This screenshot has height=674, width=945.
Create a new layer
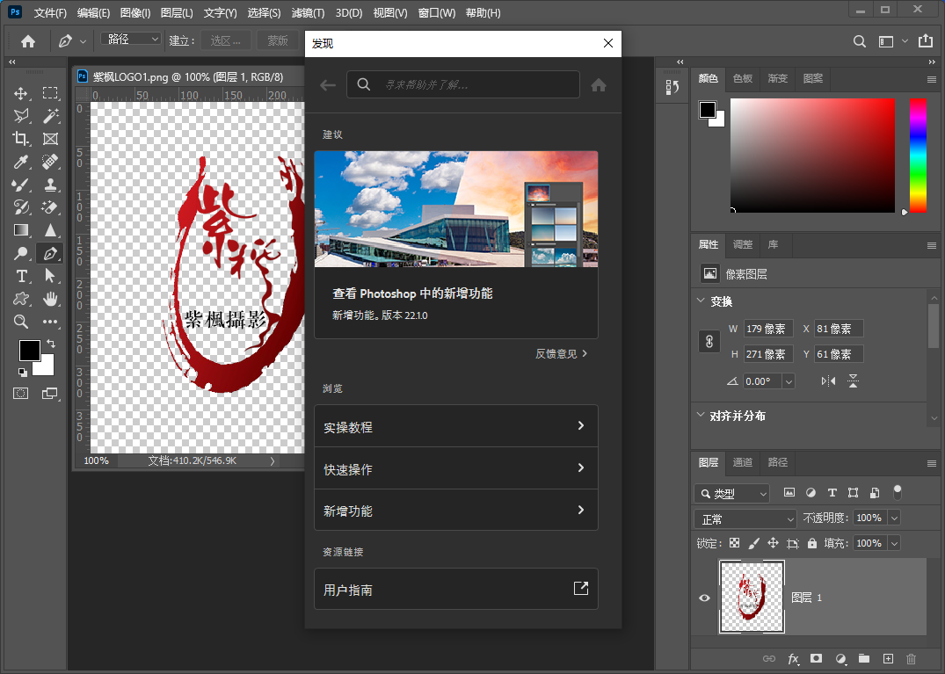click(x=888, y=658)
